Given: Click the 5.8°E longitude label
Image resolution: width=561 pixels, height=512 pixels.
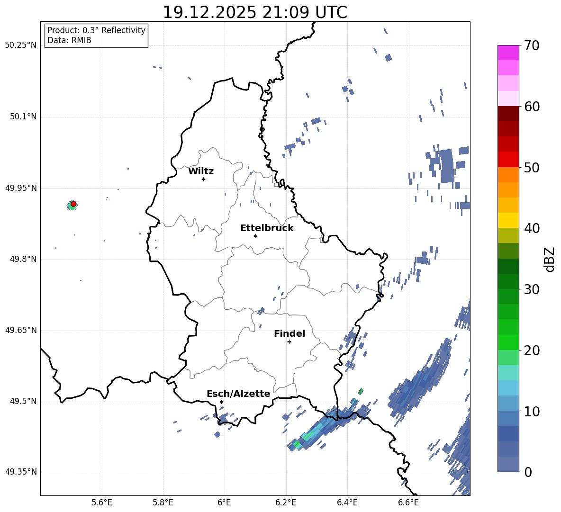Looking at the screenshot, I should pos(163,503).
